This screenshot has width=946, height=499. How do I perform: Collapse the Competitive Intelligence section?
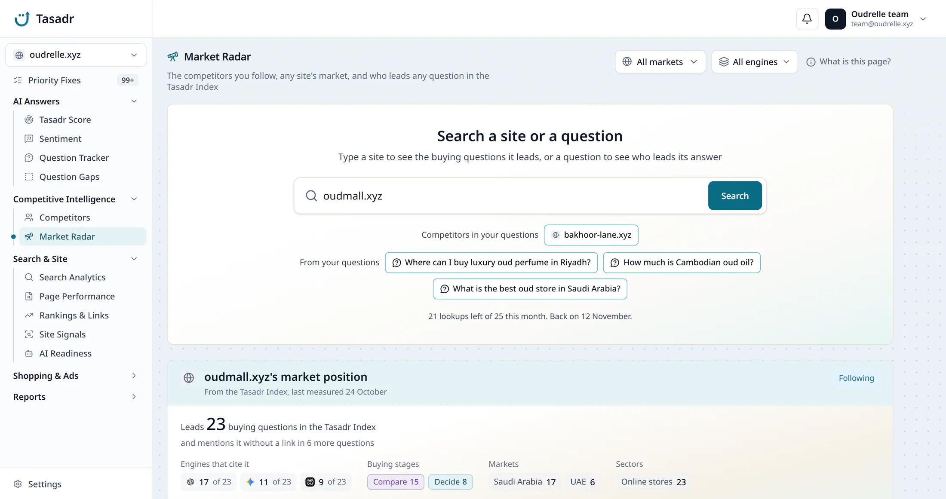(134, 199)
